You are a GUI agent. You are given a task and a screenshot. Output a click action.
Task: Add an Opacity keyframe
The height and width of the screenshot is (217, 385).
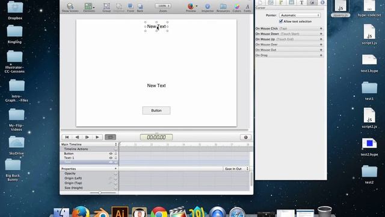(115, 174)
